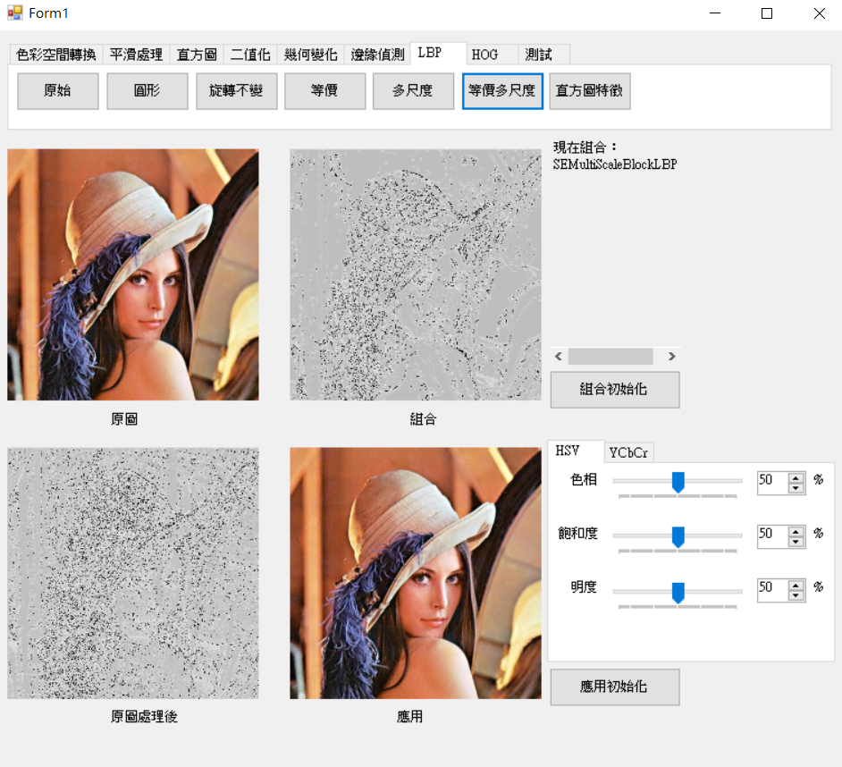Click the 色相 slider handle

pos(678,482)
